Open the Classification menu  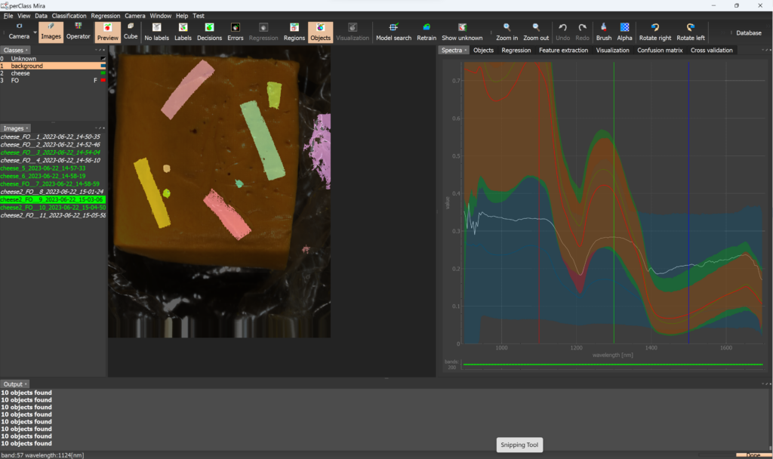point(69,15)
